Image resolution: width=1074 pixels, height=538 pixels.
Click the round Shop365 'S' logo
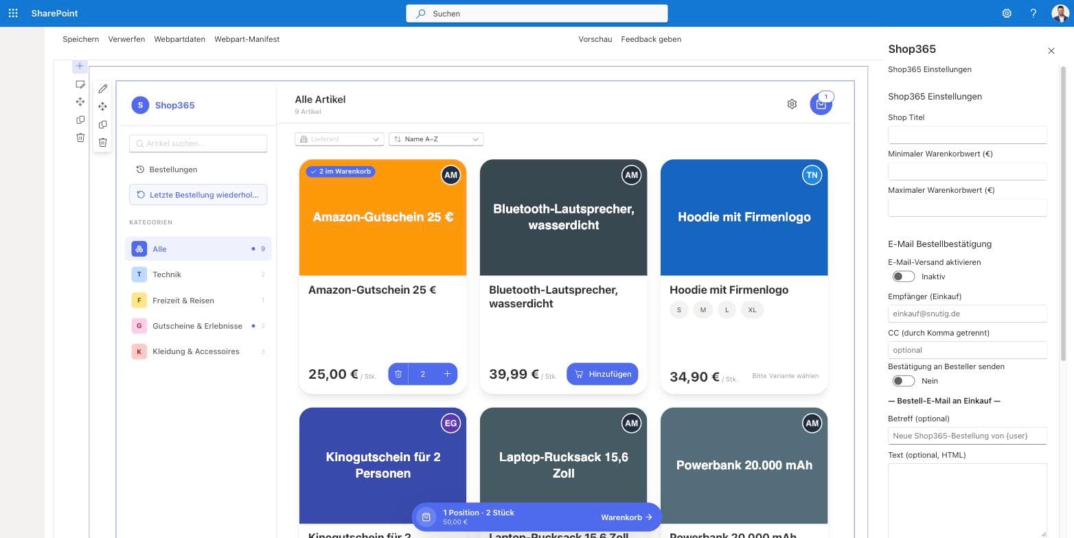click(x=140, y=105)
